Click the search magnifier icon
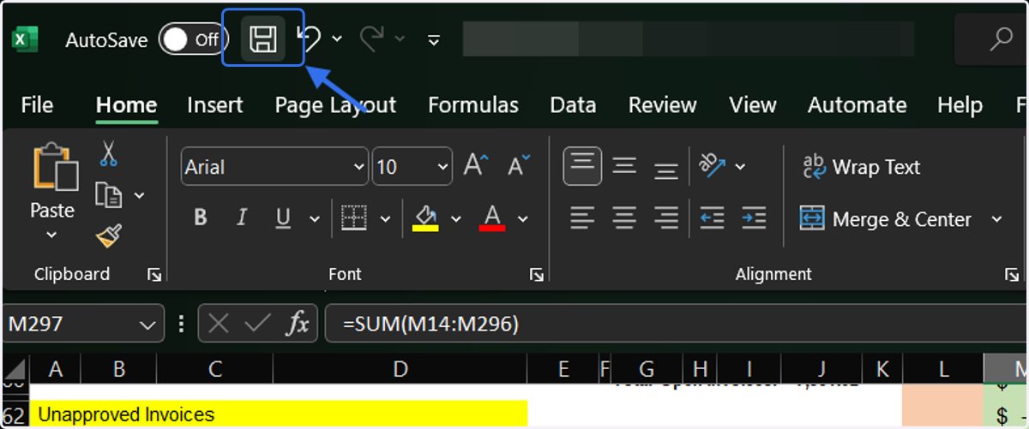This screenshot has width=1029, height=429. 1000,39
